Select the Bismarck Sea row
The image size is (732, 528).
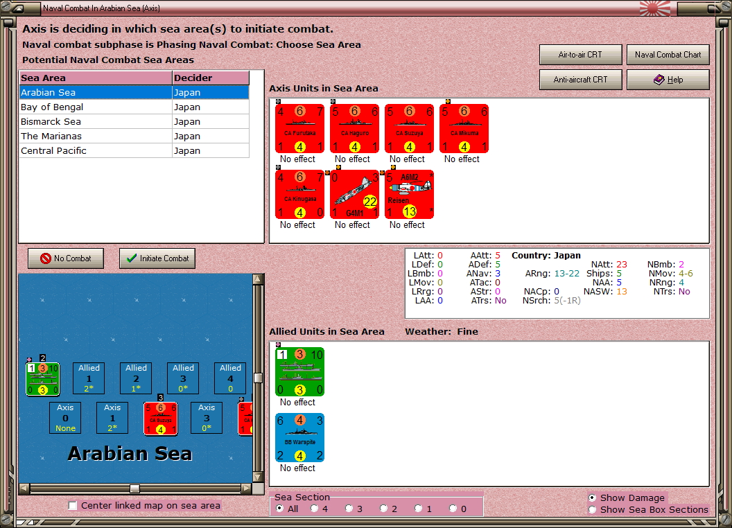pos(134,121)
